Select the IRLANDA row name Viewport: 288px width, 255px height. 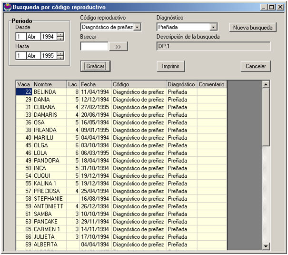click(x=49, y=130)
